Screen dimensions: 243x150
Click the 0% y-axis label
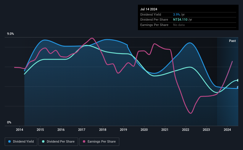tap(9, 122)
